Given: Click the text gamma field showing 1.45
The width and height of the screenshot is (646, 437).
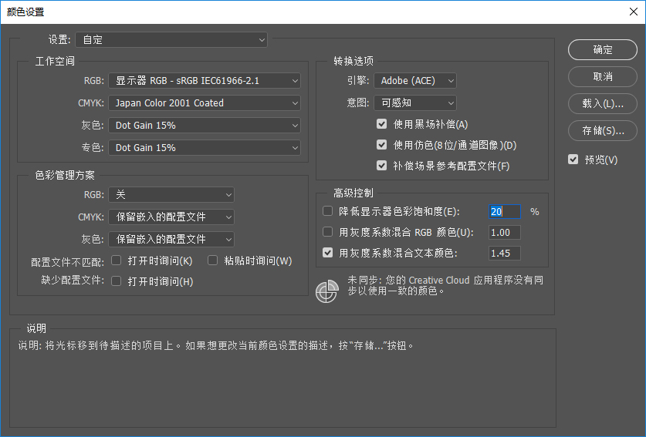Looking at the screenshot, I should coord(504,253).
